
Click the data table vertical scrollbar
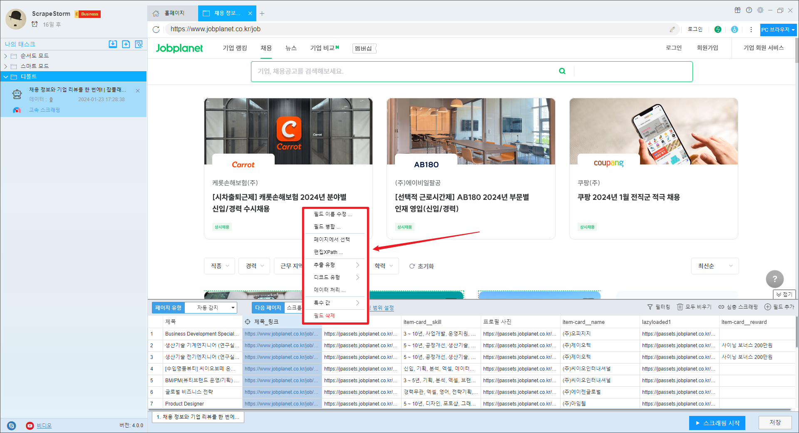[797, 331]
